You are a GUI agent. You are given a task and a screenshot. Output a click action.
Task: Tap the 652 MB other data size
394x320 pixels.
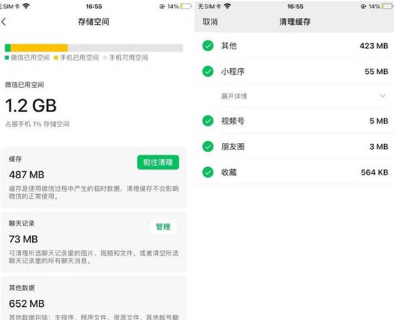pyautogui.click(x=27, y=304)
